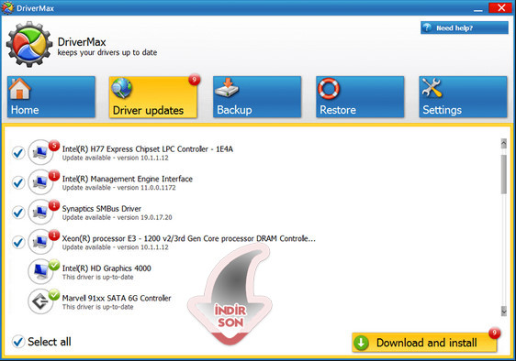Viewport: 516px width, 361px height.
Task: Click the Need help? button
Action: click(x=465, y=27)
